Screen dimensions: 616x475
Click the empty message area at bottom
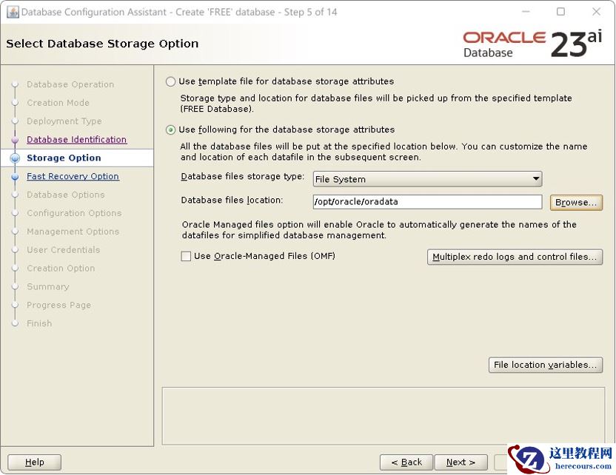pos(384,416)
